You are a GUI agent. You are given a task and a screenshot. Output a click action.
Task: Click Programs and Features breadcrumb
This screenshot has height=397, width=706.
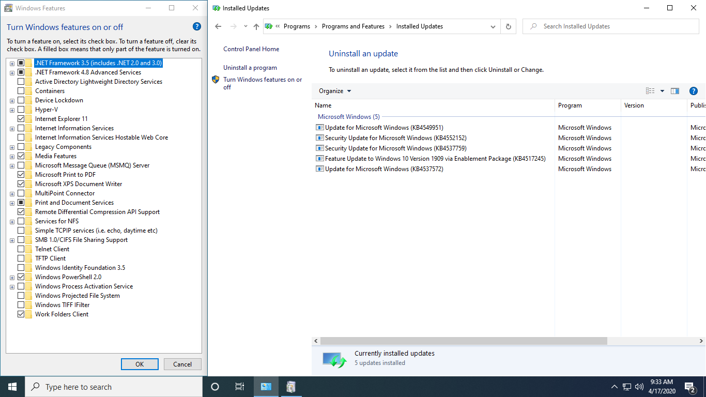pyautogui.click(x=353, y=26)
